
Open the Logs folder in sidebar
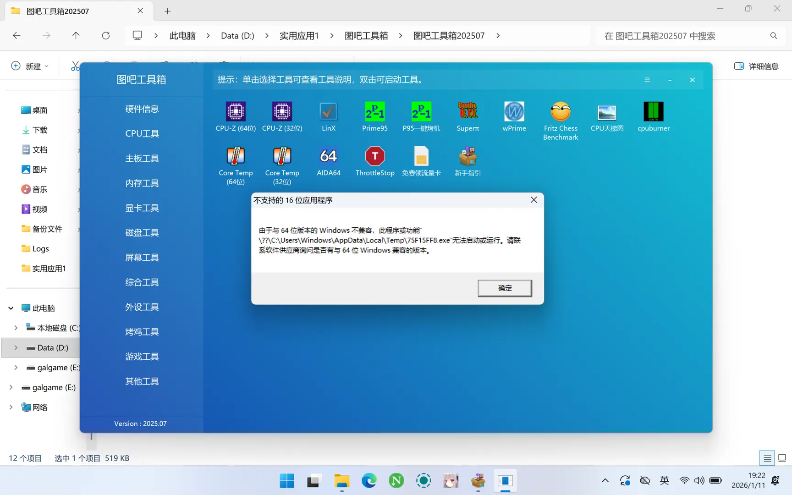pos(36,249)
